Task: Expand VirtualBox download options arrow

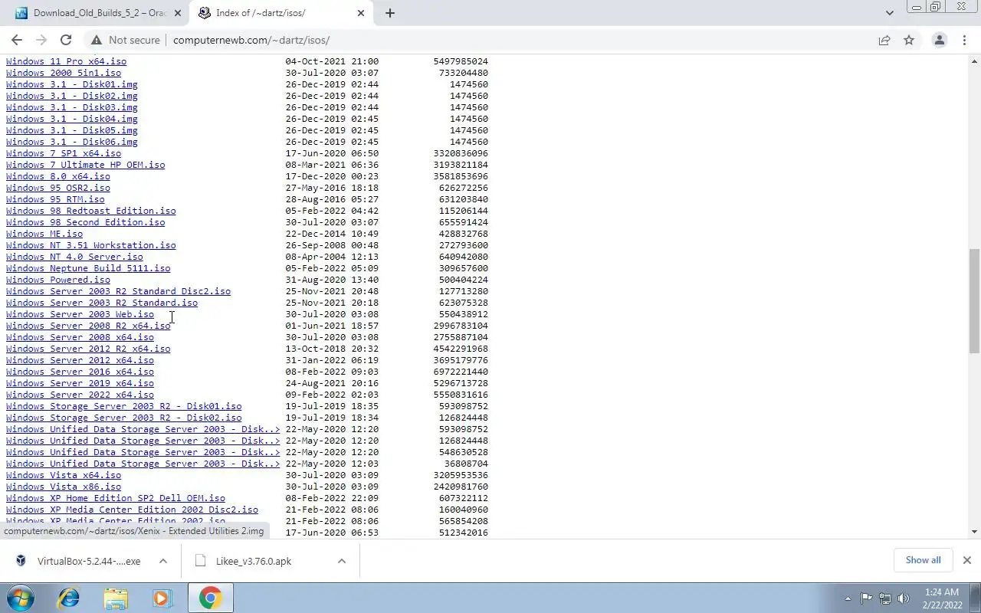Action: (163, 561)
